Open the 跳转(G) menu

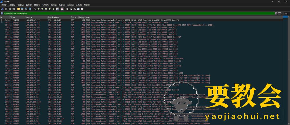click(x=29, y=5)
